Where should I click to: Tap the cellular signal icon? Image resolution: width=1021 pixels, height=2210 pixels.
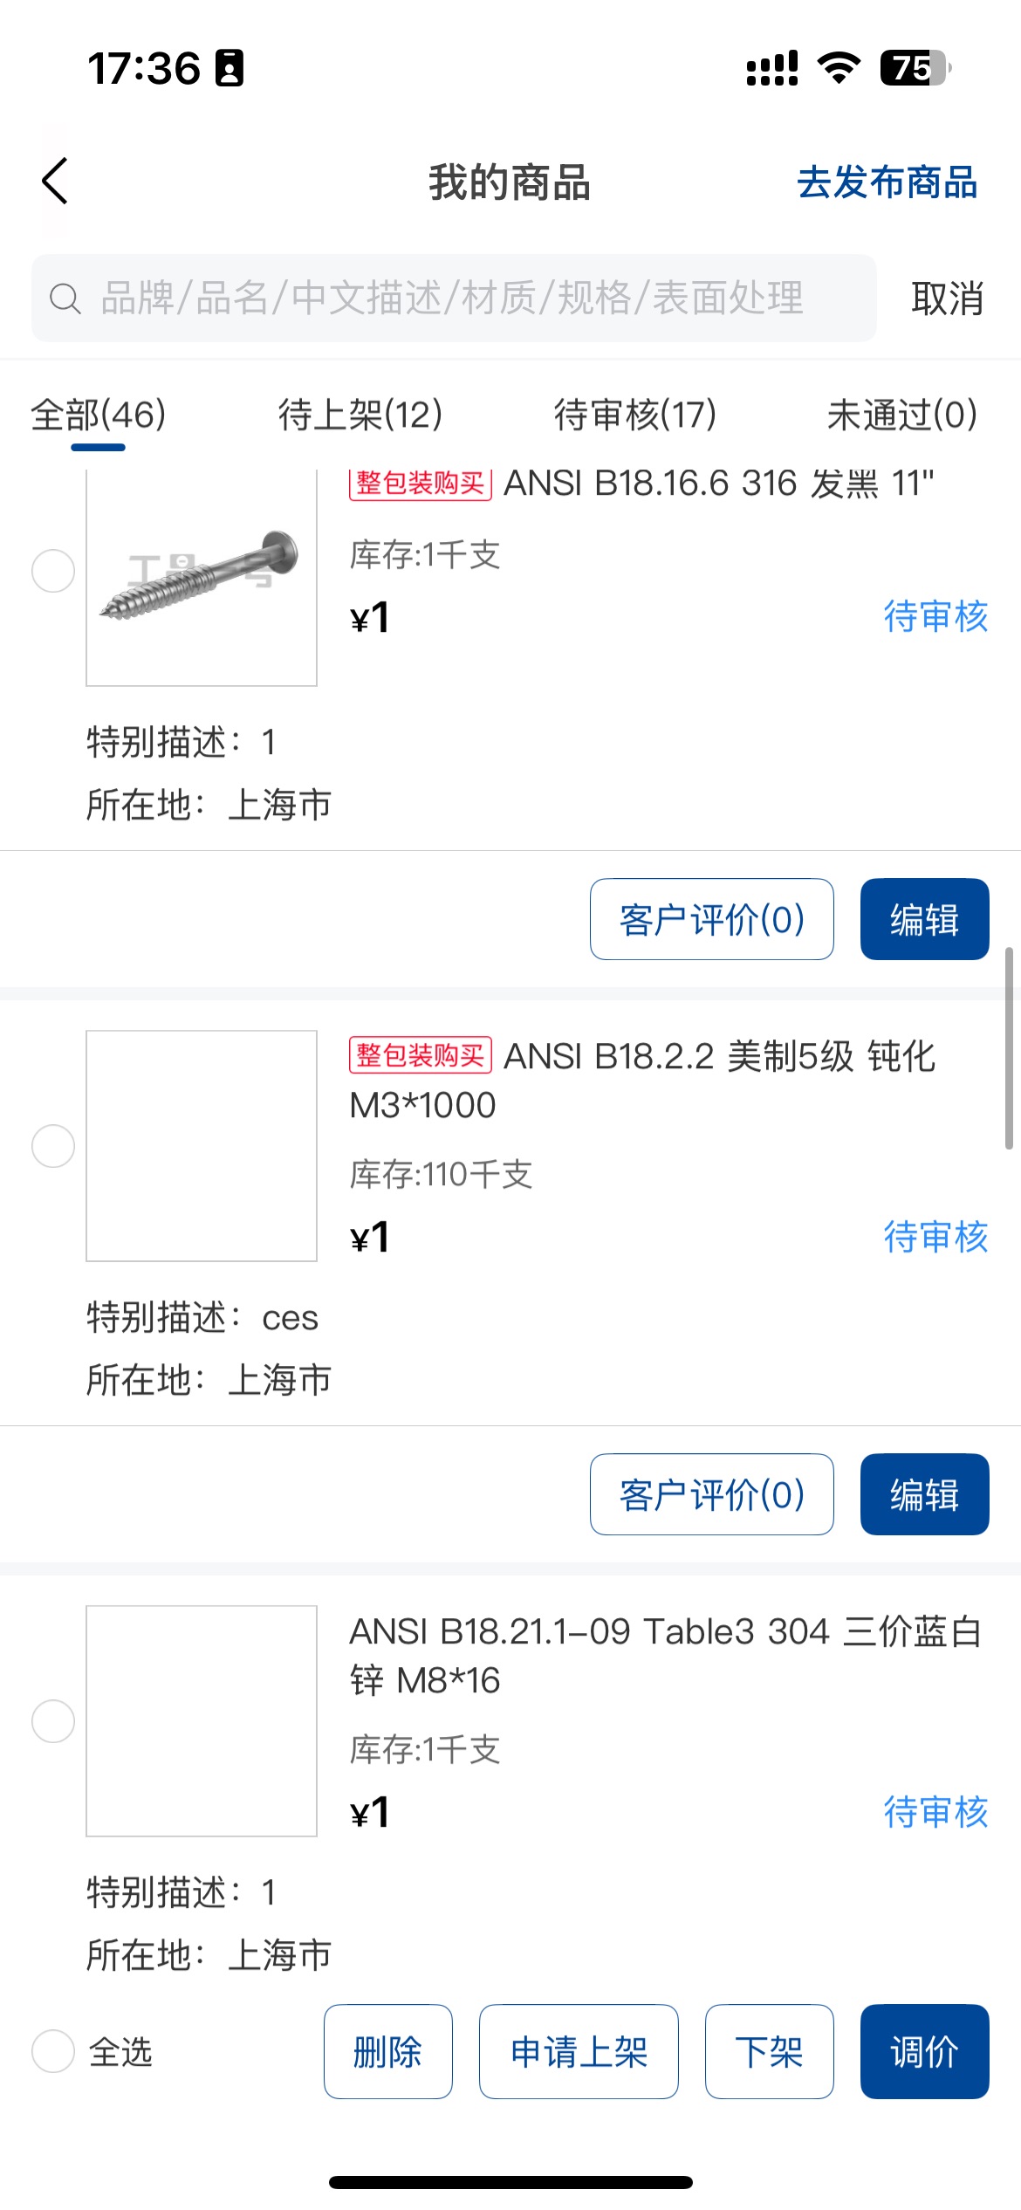tap(771, 67)
